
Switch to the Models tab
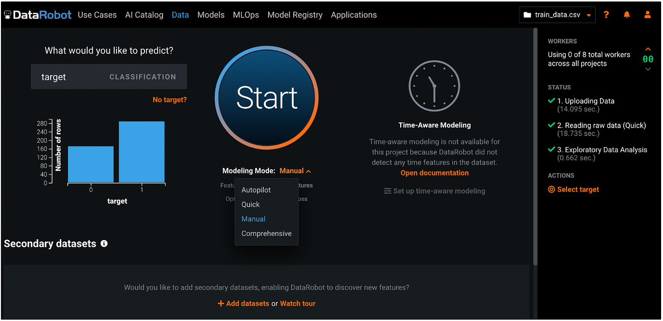(211, 15)
